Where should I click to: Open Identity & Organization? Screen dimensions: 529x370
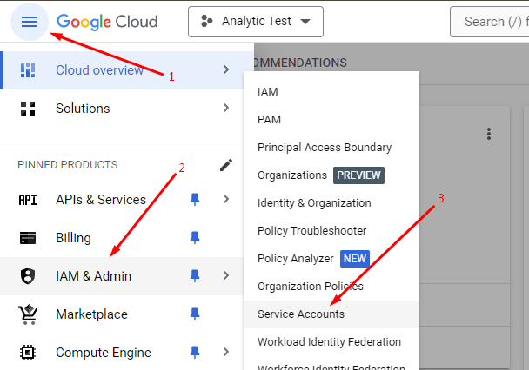coord(331,203)
